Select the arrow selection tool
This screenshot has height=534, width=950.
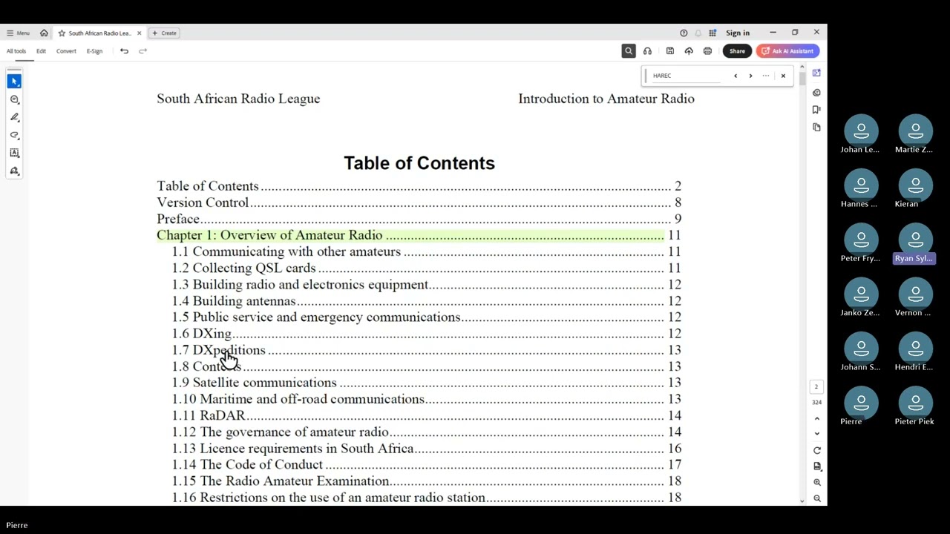pos(14,81)
